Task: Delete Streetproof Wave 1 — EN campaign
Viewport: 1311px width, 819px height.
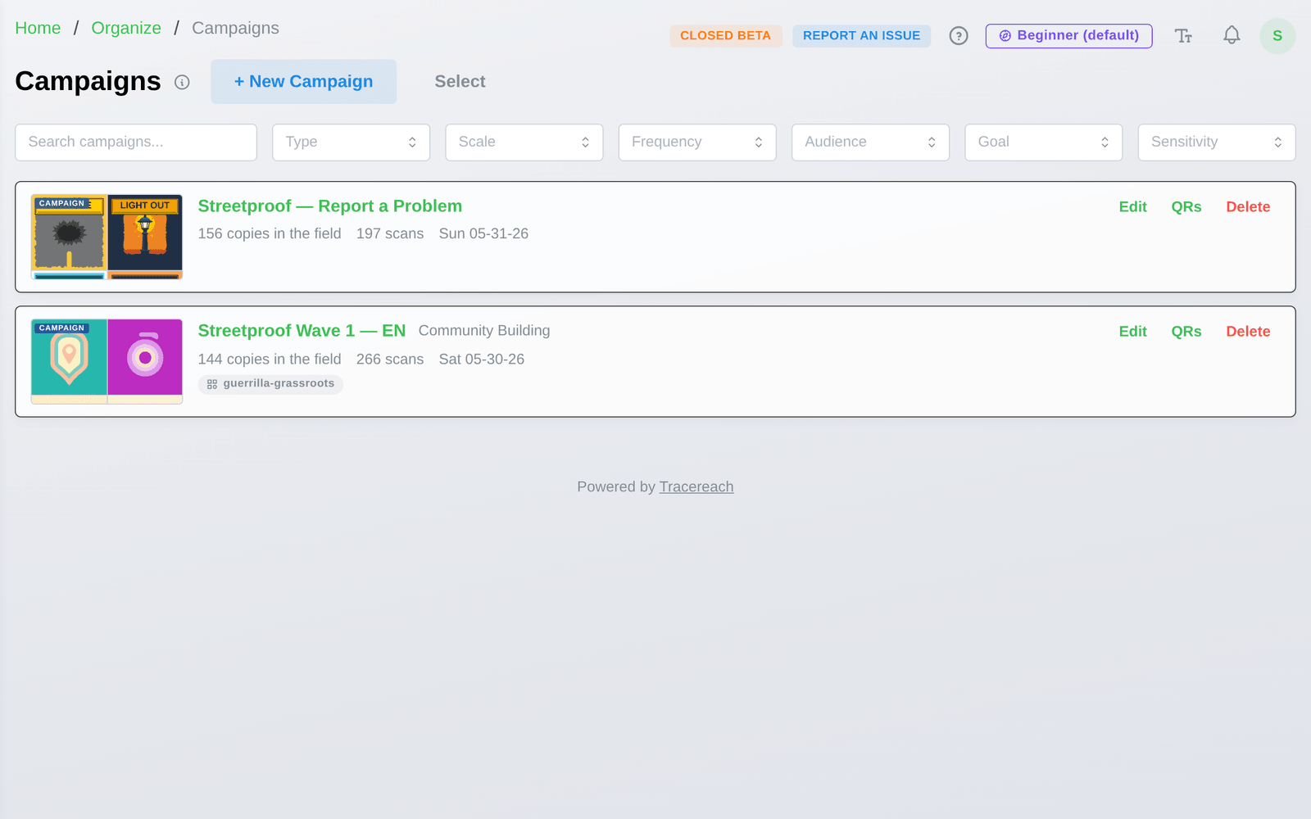Action: point(1248,332)
